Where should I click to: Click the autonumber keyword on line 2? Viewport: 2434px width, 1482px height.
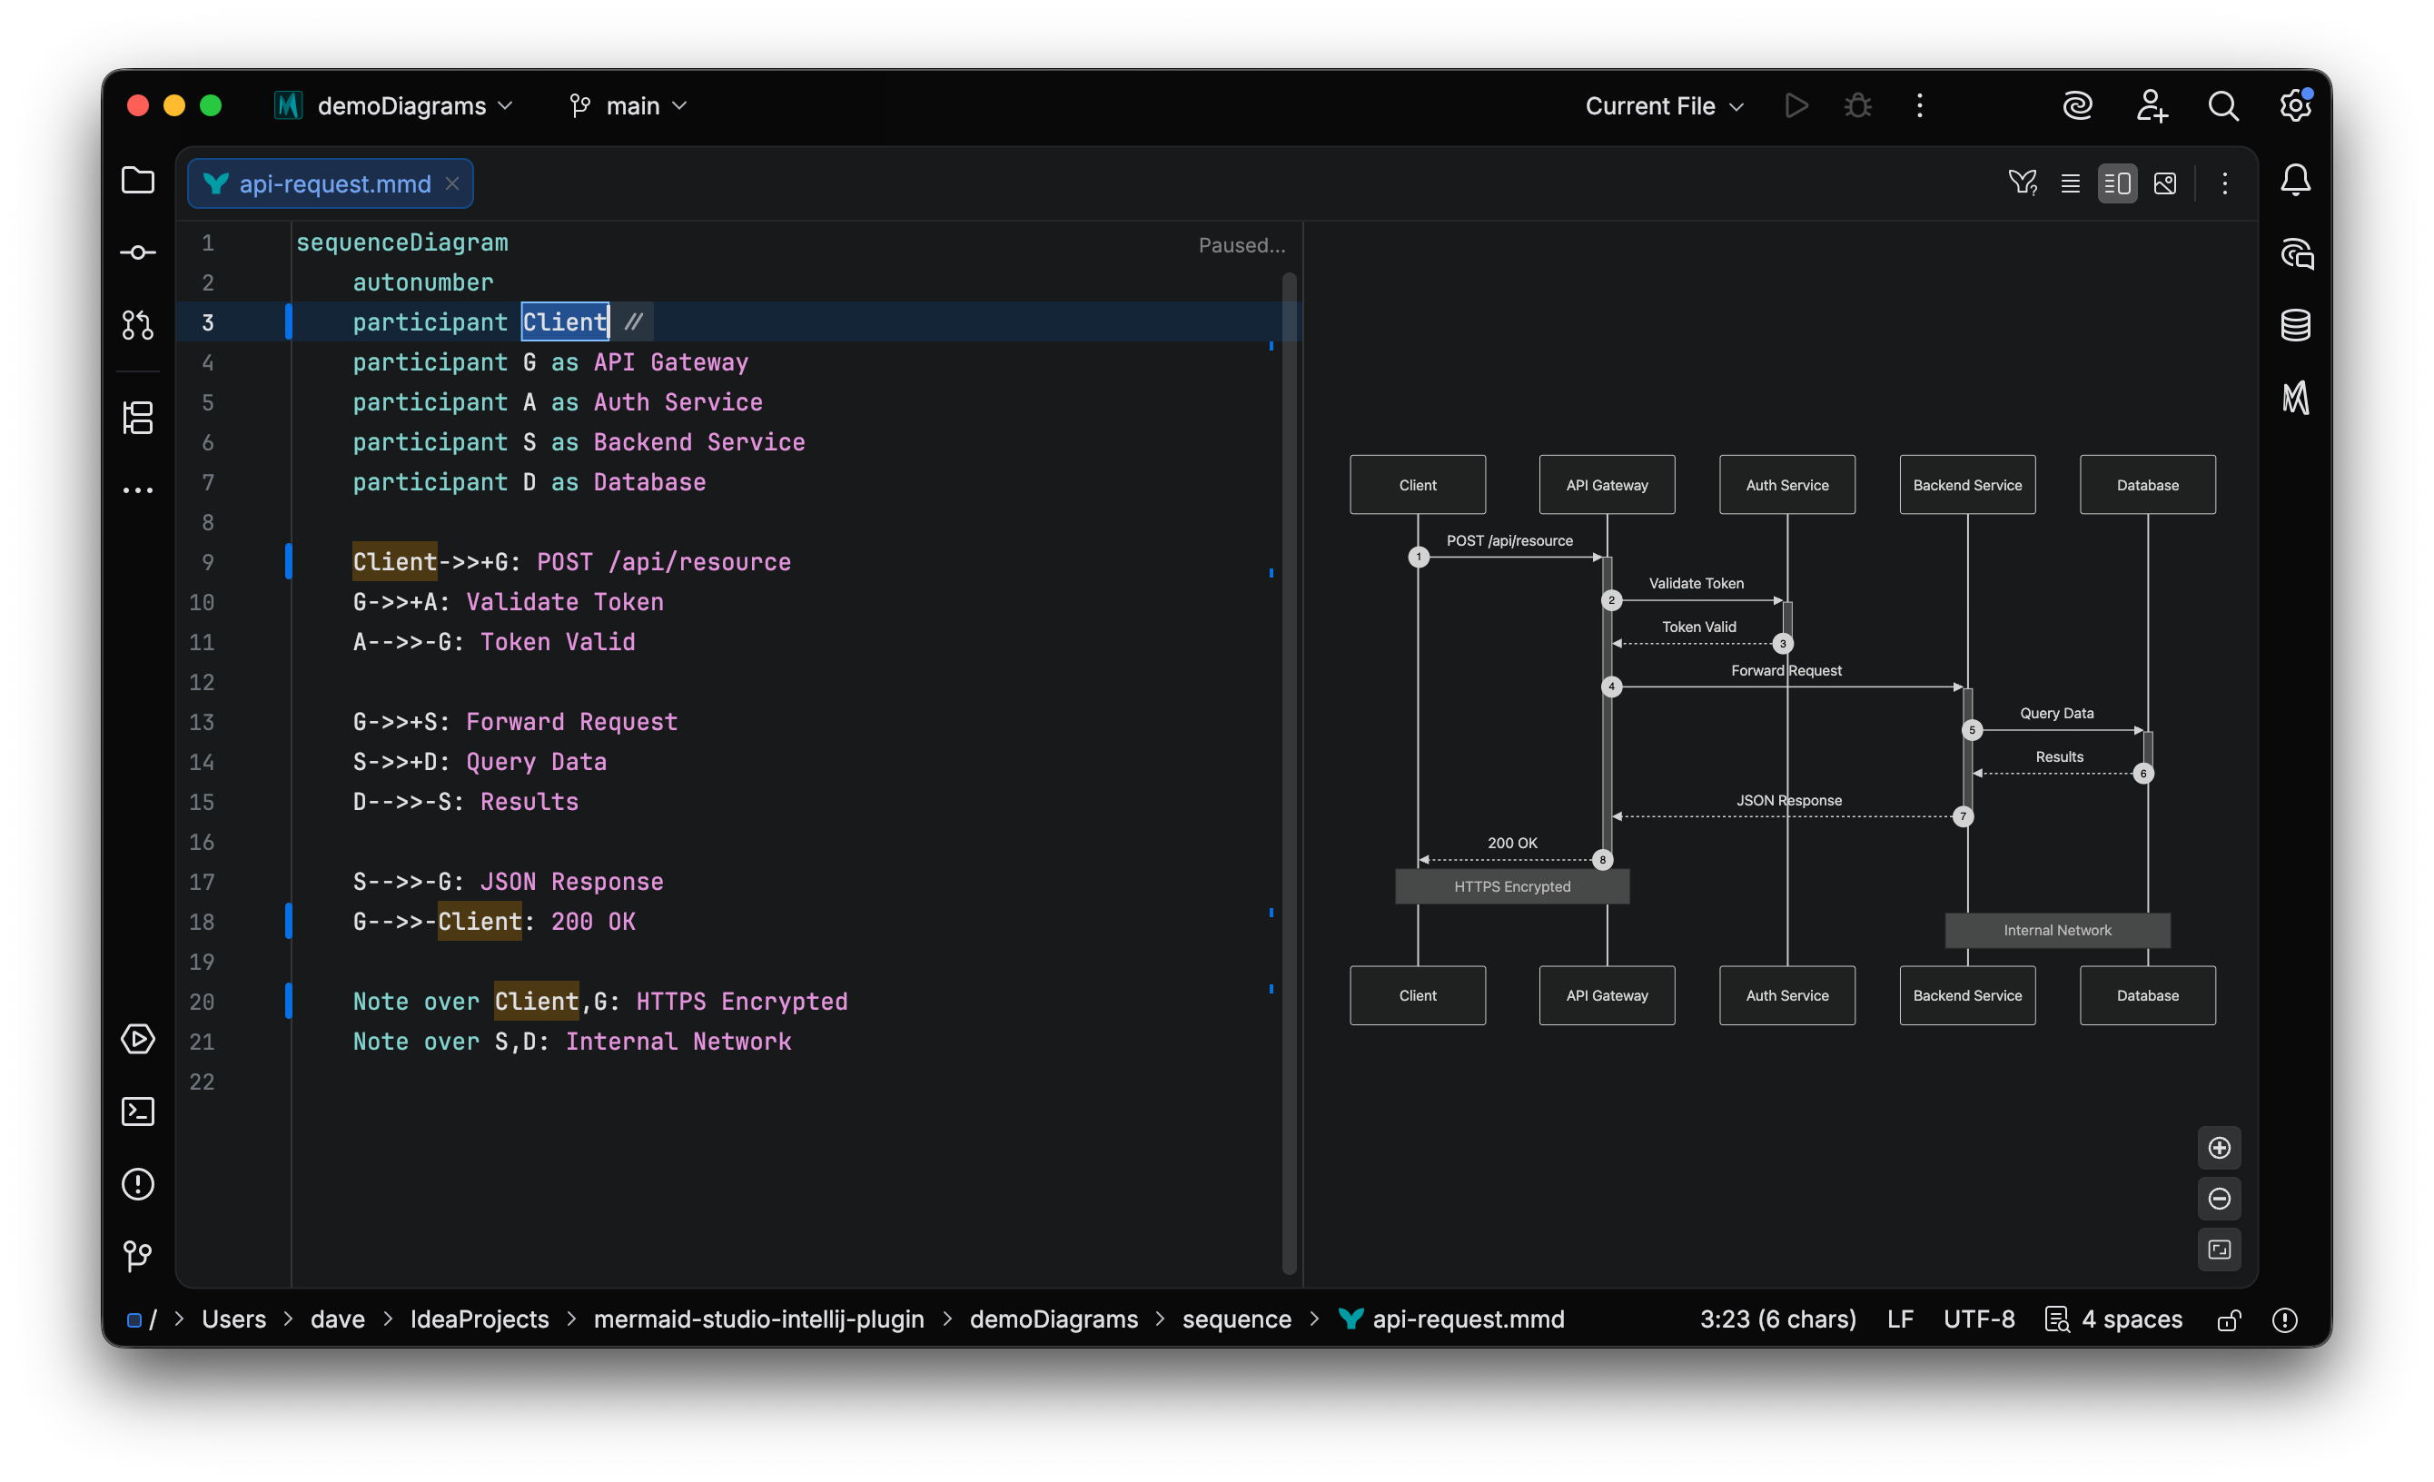(423, 282)
